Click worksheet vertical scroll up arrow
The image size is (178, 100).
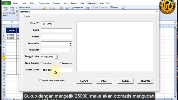pyautogui.click(x=175, y=27)
